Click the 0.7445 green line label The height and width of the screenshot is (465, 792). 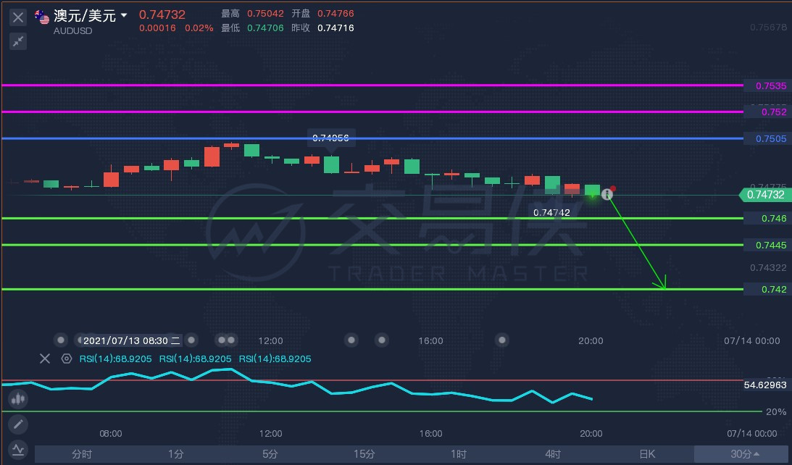769,245
